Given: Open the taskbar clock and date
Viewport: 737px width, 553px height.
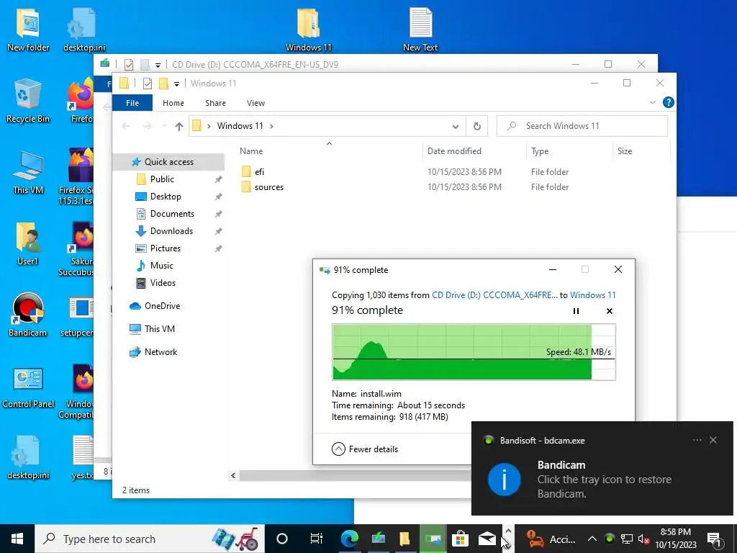Looking at the screenshot, I should (x=675, y=539).
